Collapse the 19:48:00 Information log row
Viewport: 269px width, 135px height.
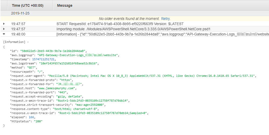click(4, 34)
